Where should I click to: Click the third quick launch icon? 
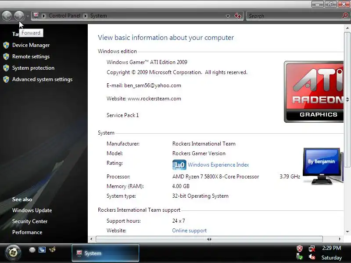click(52, 249)
